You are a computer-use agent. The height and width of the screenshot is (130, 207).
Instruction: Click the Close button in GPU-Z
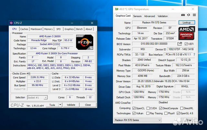coord(188,120)
